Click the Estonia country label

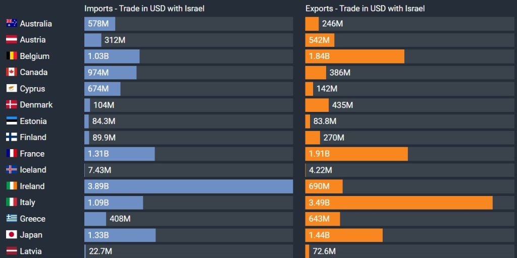[x=33, y=121]
